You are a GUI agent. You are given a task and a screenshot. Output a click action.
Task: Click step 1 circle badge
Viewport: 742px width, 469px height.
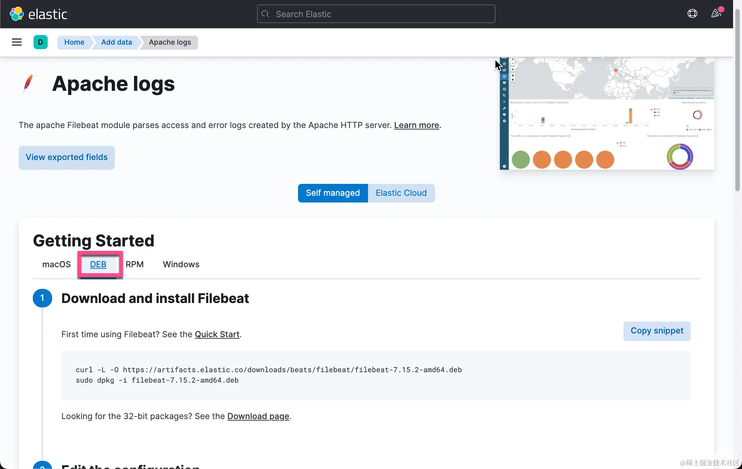click(42, 298)
